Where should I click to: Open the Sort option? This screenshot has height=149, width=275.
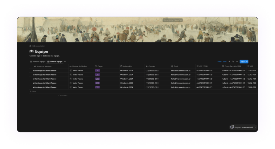pyautogui.click(x=225, y=62)
